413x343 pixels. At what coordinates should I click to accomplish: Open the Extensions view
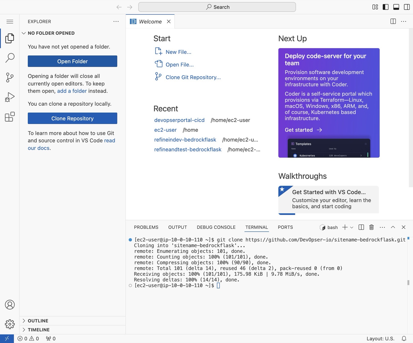pos(10,117)
